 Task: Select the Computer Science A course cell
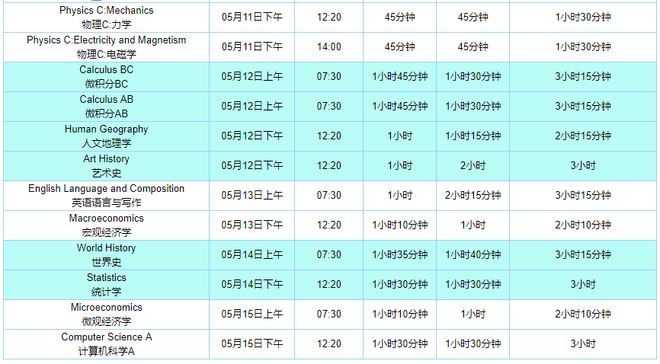(x=106, y=344)
